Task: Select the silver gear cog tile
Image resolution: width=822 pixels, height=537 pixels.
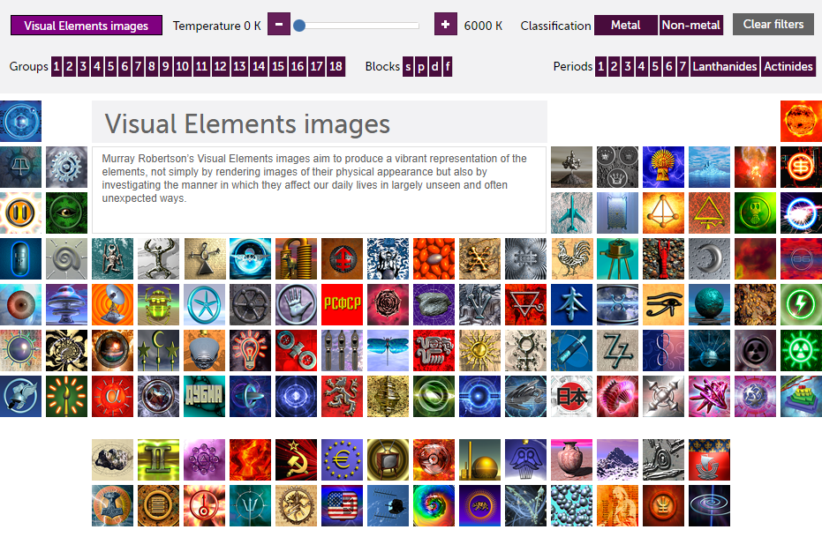Action: click(x=66, y=167)
